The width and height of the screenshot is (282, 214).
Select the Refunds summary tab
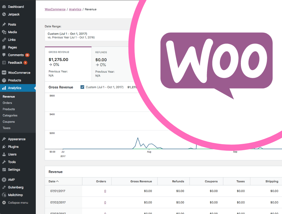[111, 64]
